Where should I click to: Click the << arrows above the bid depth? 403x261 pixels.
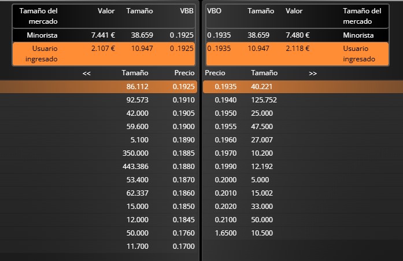87,73
